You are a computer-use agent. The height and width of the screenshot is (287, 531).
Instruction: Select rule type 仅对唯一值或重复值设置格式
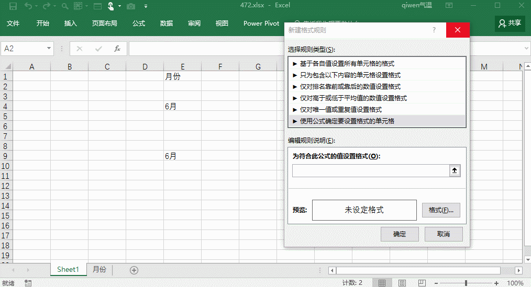[x=340, y=109]
